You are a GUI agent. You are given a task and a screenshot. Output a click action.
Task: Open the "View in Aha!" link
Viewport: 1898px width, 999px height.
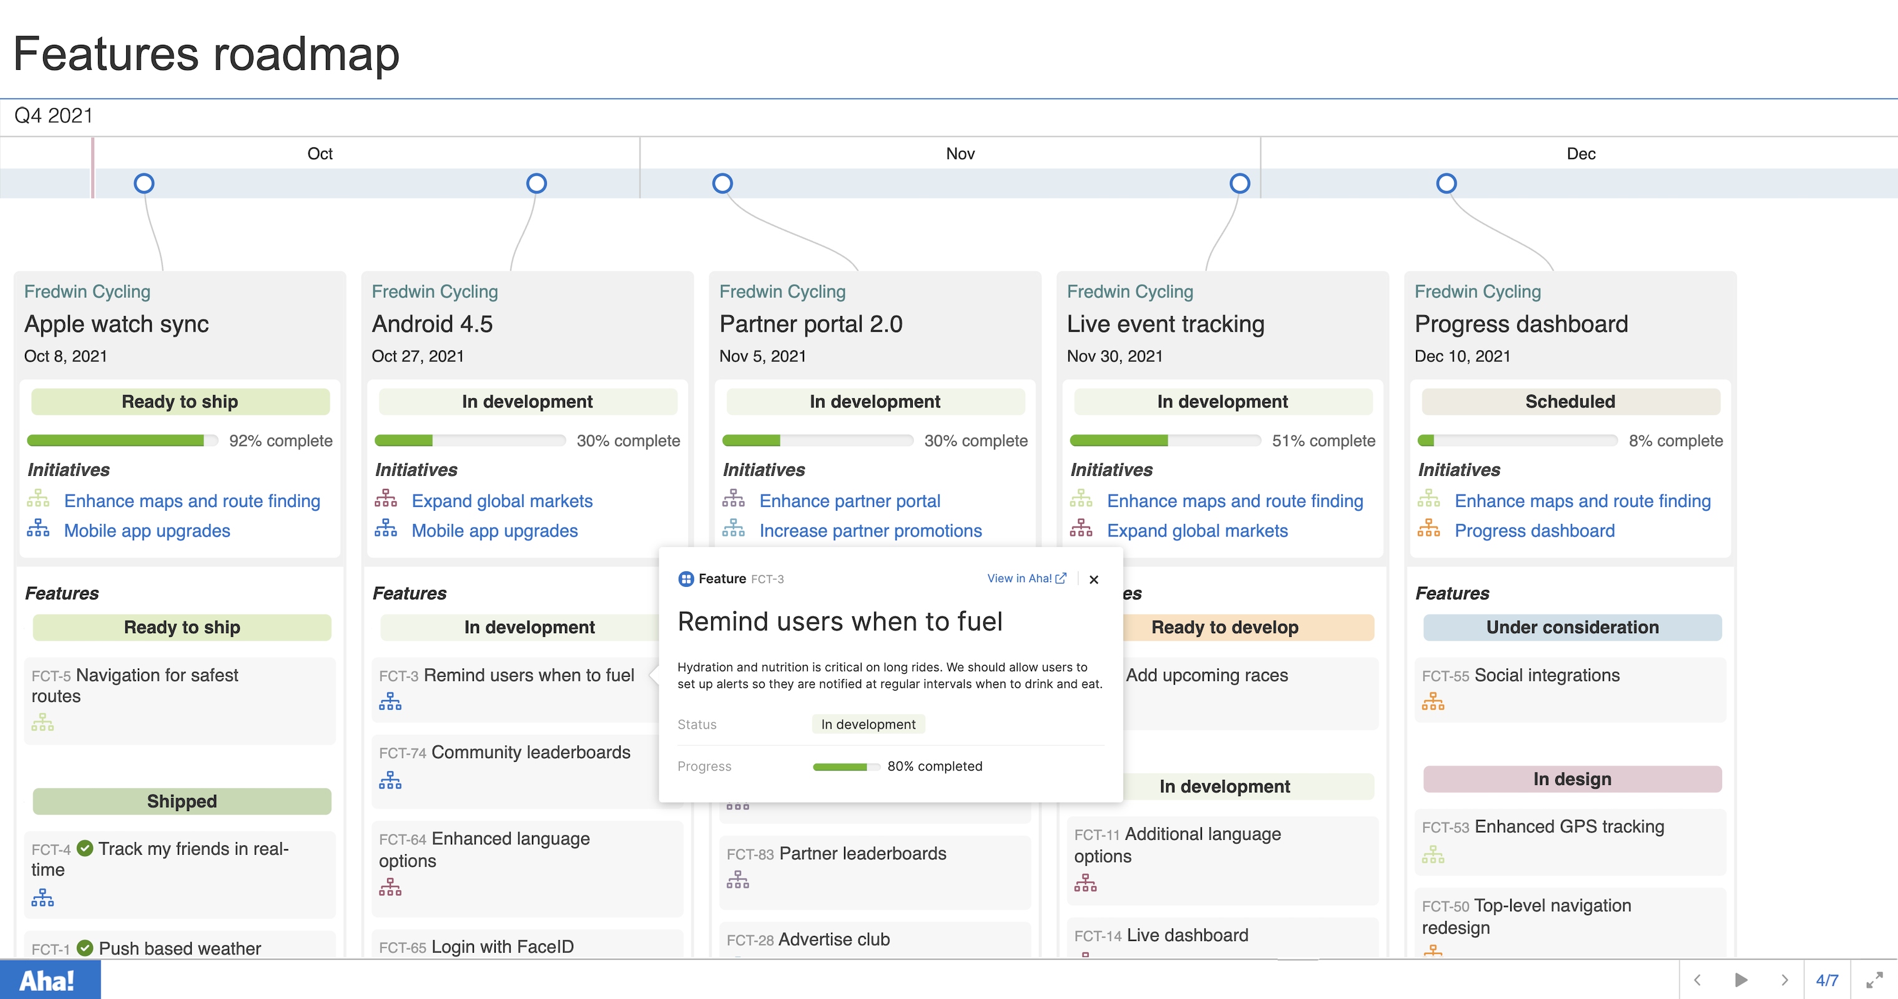[x=1020, y=578]
